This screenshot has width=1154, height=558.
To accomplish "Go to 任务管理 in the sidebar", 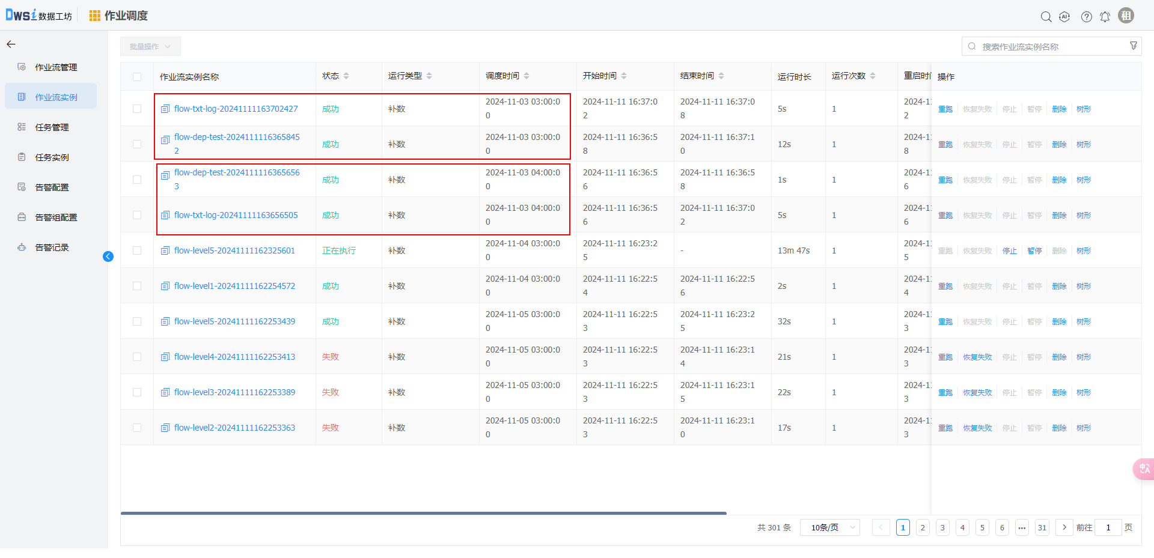I will pos(52,127).
